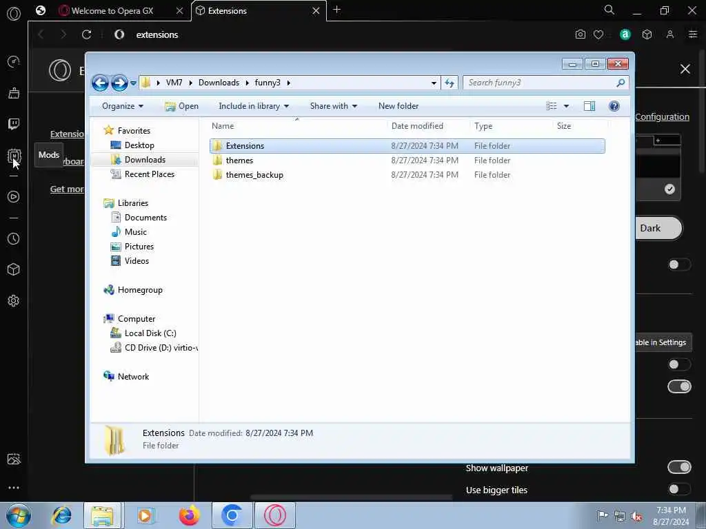Sort by the Type column header
The height and width of the screenshot is (529, 706).
pyautogui.click(x=511, y=126)
